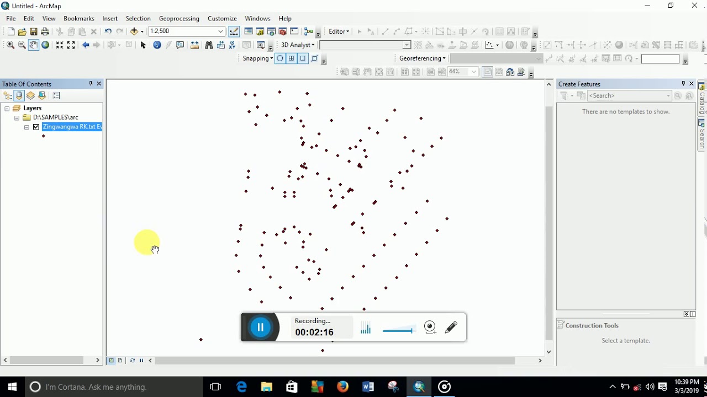Image resolution: width=707 pixels, height=397 pixels.
Task: Select the HTML Popup tool
Action: click(x=180, y=45)
